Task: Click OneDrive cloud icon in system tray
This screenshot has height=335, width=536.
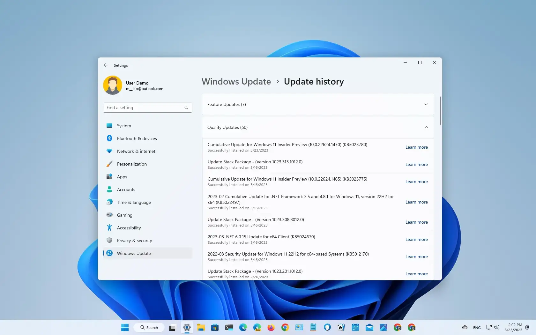Action: click(465, 327)
